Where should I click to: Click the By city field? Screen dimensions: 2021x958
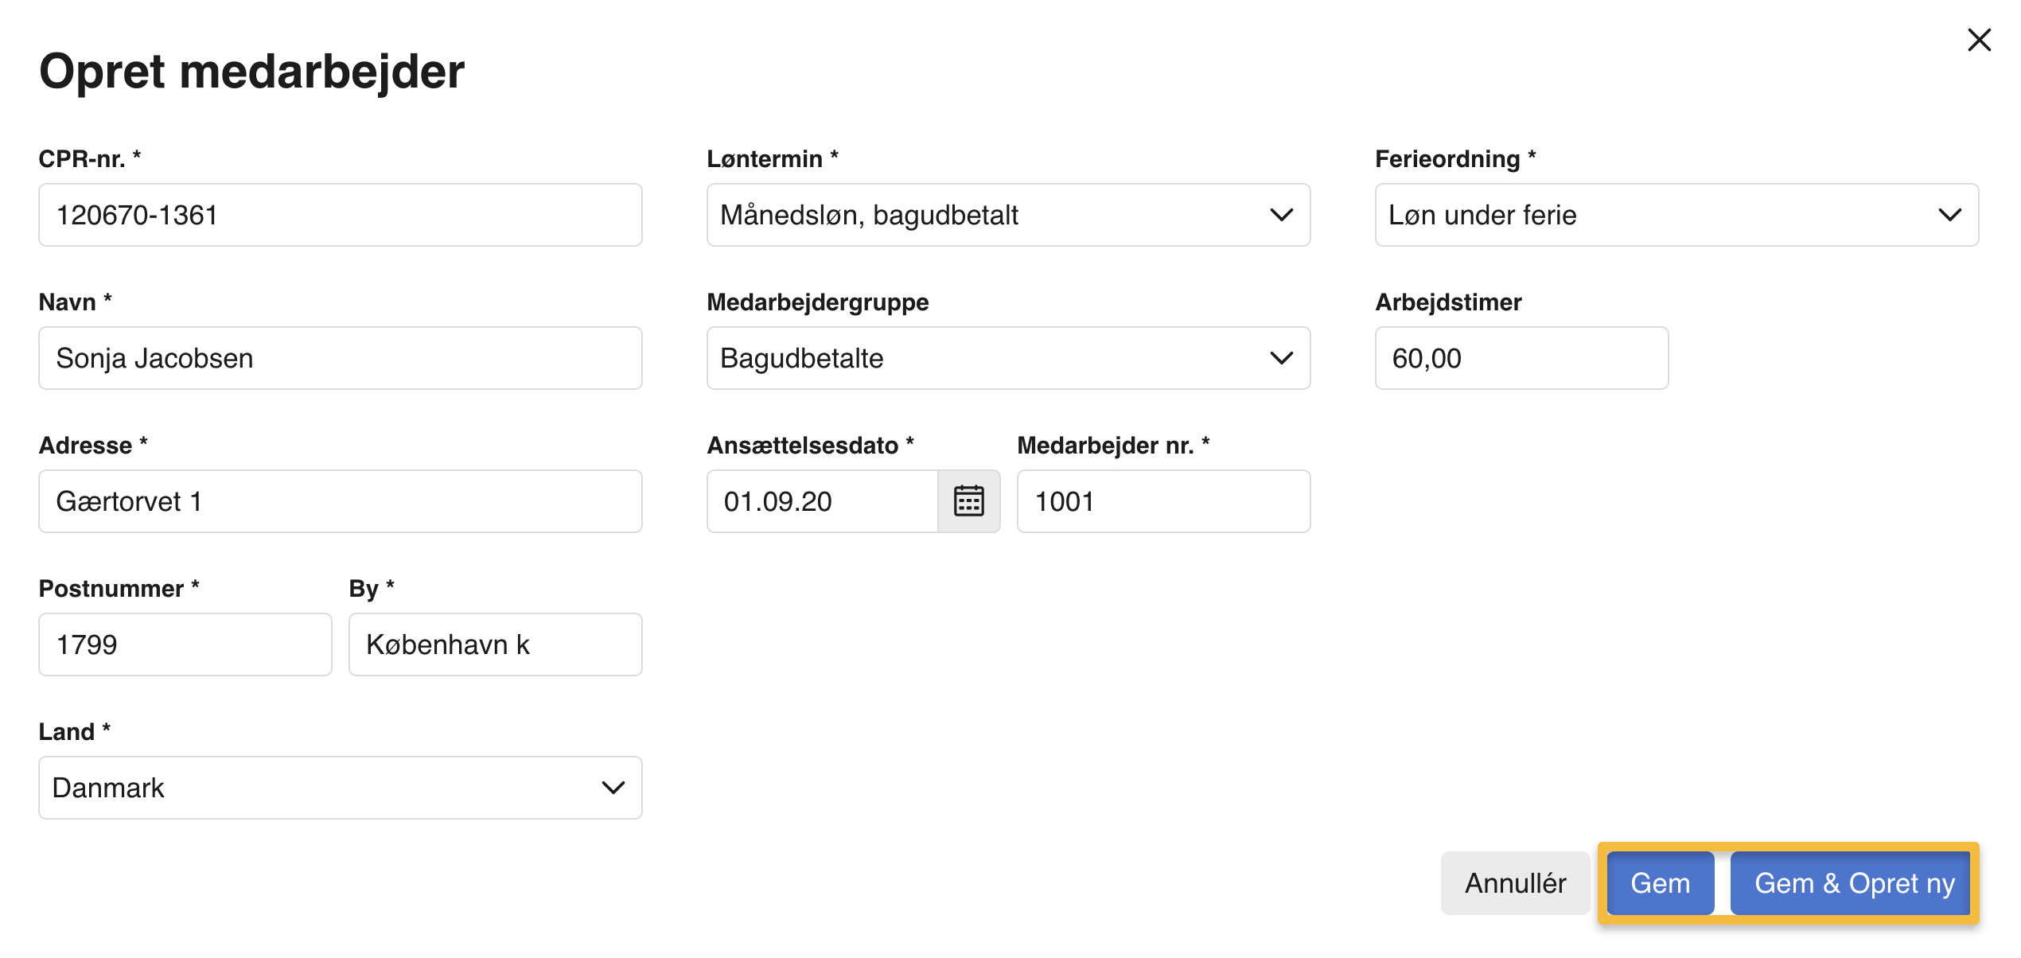click(x=495, y=645)
